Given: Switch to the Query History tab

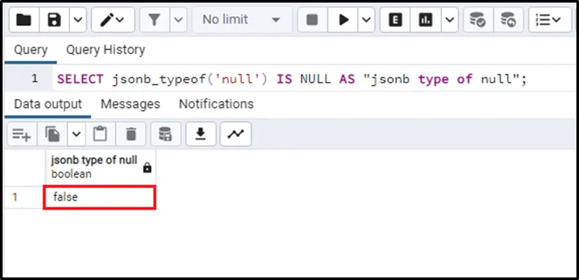Looking at the screenshot, I should tap(106, 50).
